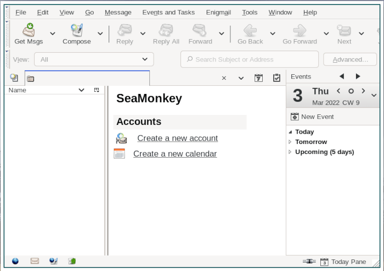The height and width of the screenshot is (271, 384).
Task: Open the Reply dropdown arrow
Action: (143, 34)
